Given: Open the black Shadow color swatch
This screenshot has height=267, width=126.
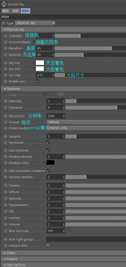Looking at the screenshot, I should (x=51, y=163).
